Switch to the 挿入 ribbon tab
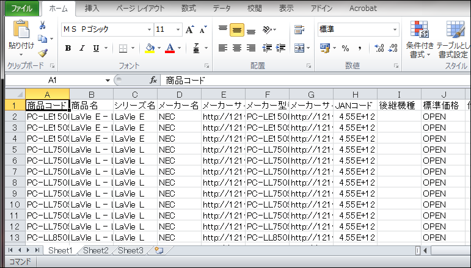471x268 pixels. (x=92, y=9)
